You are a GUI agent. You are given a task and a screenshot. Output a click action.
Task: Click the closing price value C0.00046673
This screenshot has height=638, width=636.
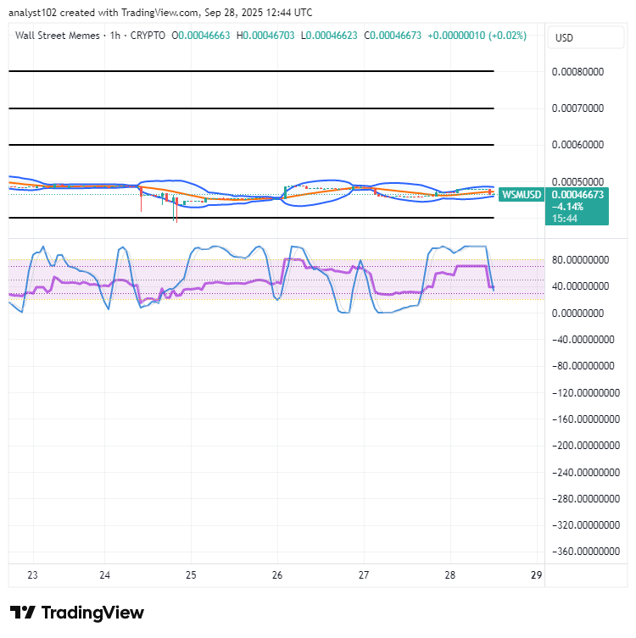point(393,36)
